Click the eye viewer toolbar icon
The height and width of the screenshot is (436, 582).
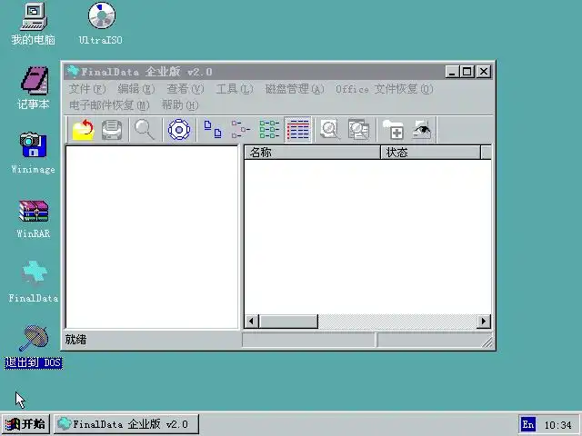[422, 129]
